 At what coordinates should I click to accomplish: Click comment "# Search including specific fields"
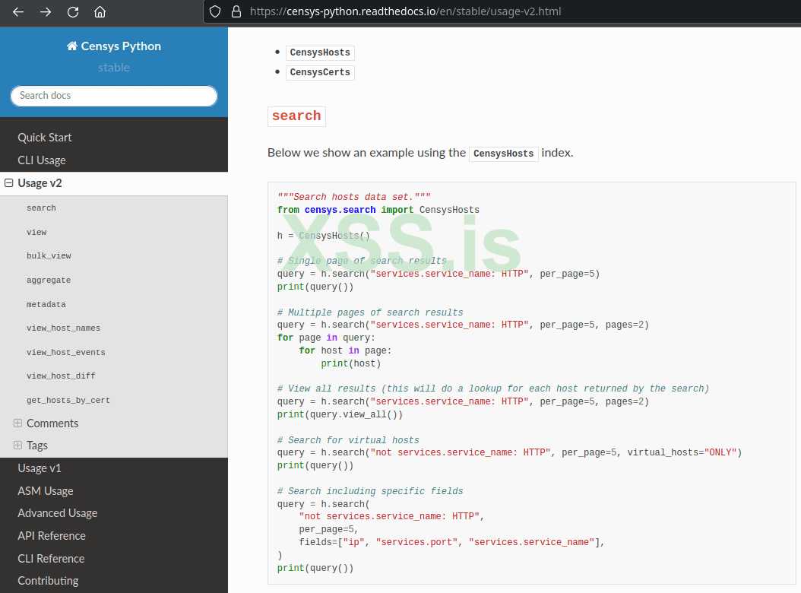[x=370, y=491]
